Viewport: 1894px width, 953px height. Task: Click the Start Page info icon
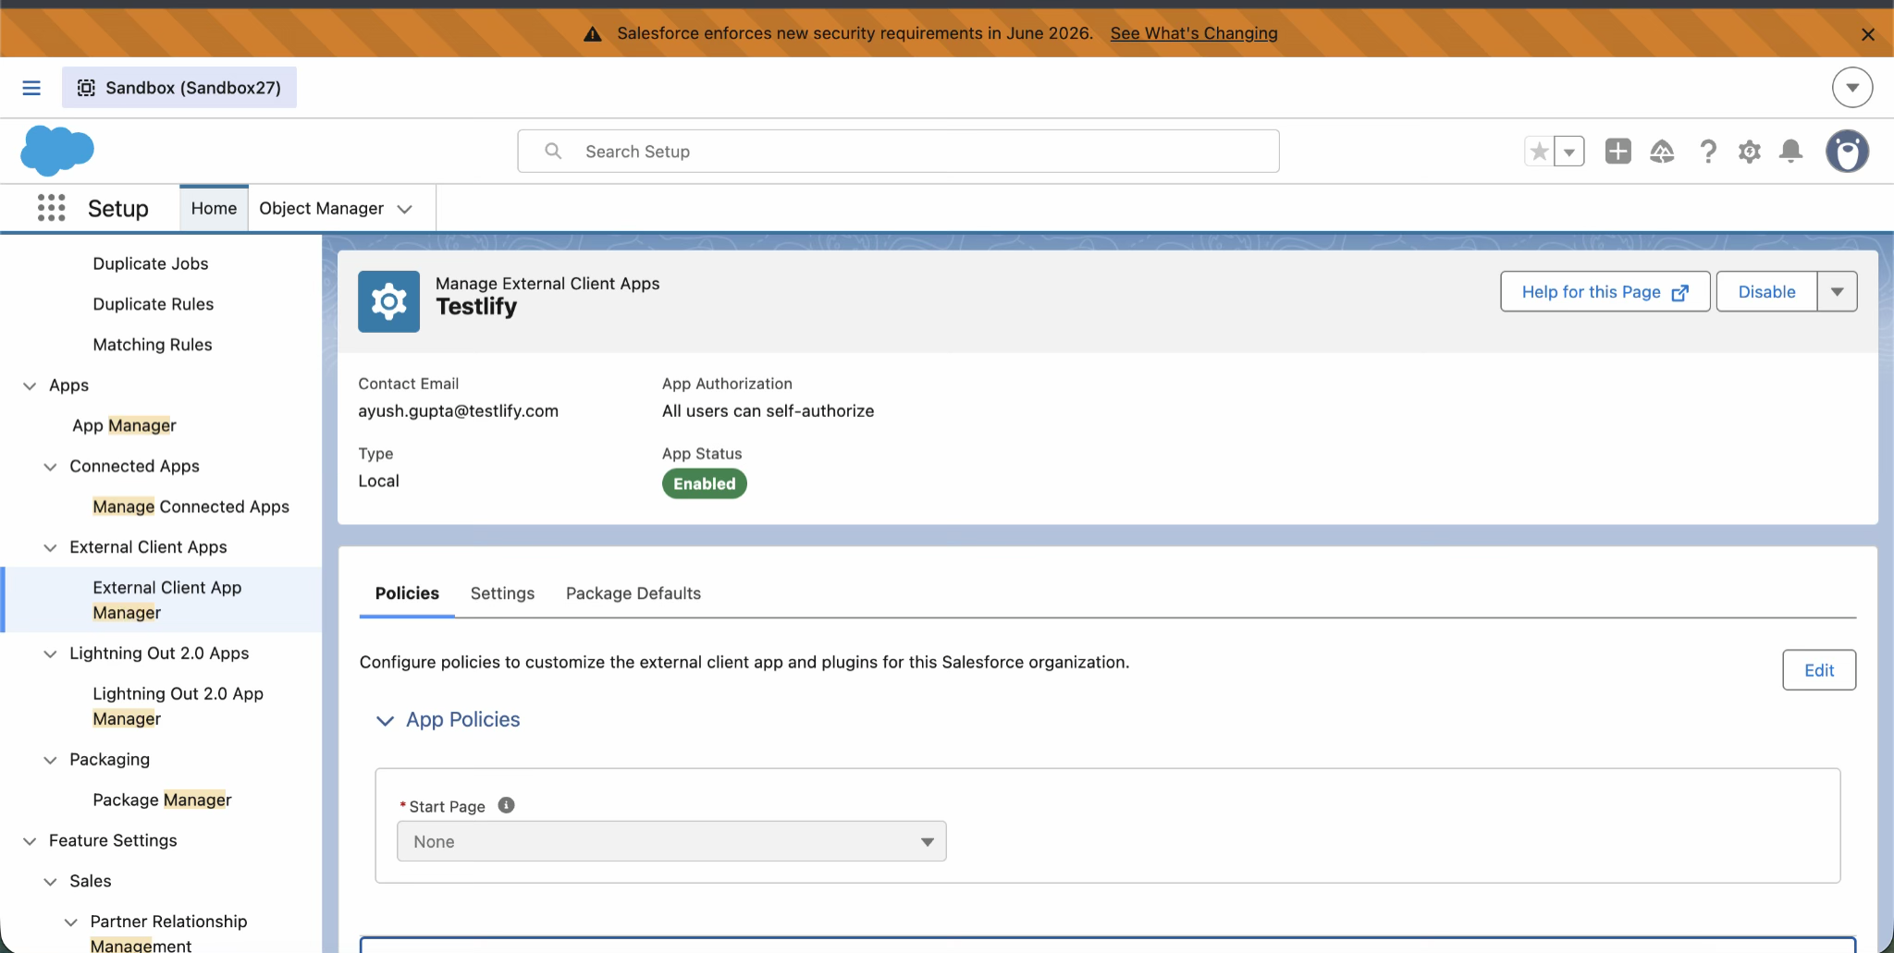[506, 805]
